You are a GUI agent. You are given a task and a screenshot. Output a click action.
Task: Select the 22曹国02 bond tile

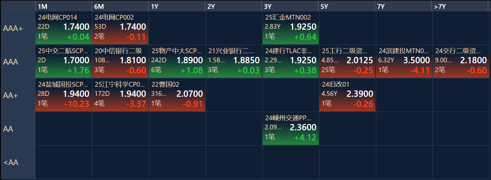177,95
